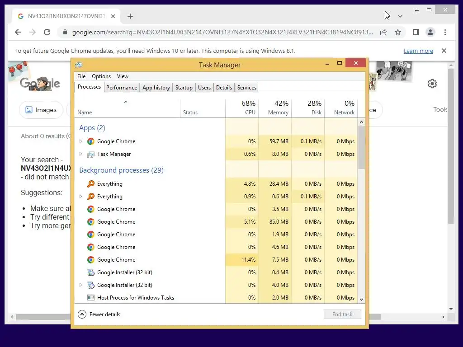463x347 pixels.
Task: Click Task Manager vertical scrollbar thumb
Action: point(361,148)
